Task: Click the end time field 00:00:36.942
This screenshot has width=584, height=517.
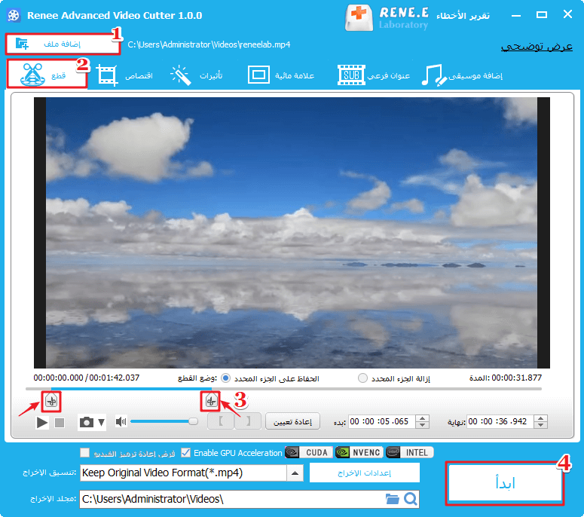Action: (x=500, y=421)
